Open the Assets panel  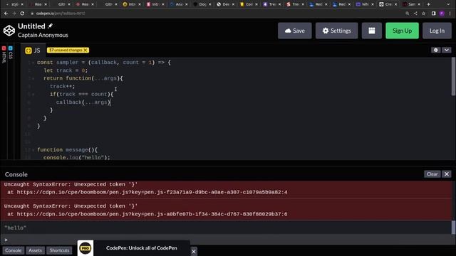(x=35, y=250)
